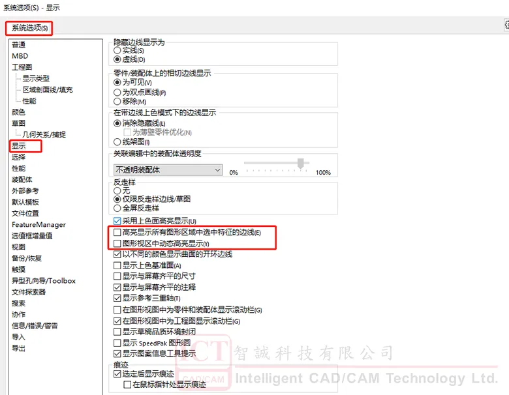Enable 显示上色基准面(A) checkbox

[x=117, y=265]
